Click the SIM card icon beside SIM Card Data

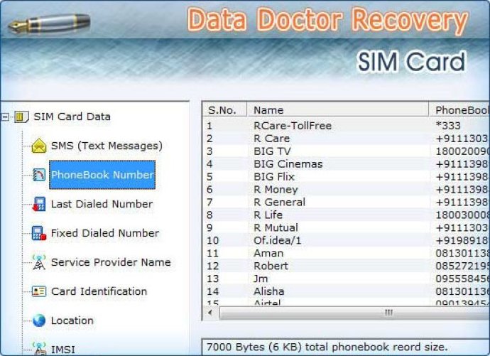point(21,117)
